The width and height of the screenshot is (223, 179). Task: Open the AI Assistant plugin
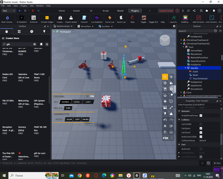(x=21, y=19)
